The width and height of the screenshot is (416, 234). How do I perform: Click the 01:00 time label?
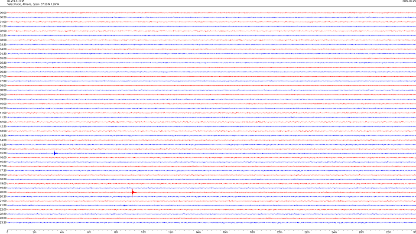[x=3, y=22]
